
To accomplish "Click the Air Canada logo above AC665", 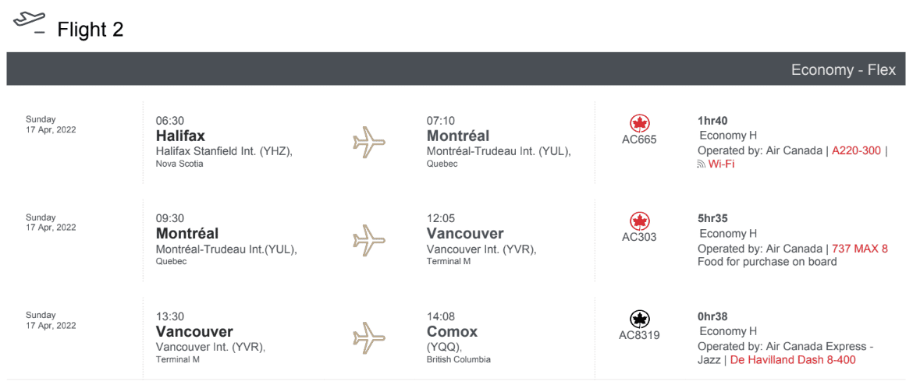I will [x=640, y=123].
